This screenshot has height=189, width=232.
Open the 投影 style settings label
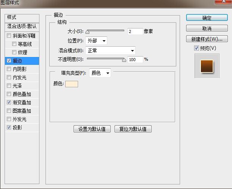(17, 128)
